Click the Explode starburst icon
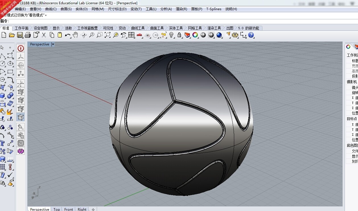 click(10, 111)
